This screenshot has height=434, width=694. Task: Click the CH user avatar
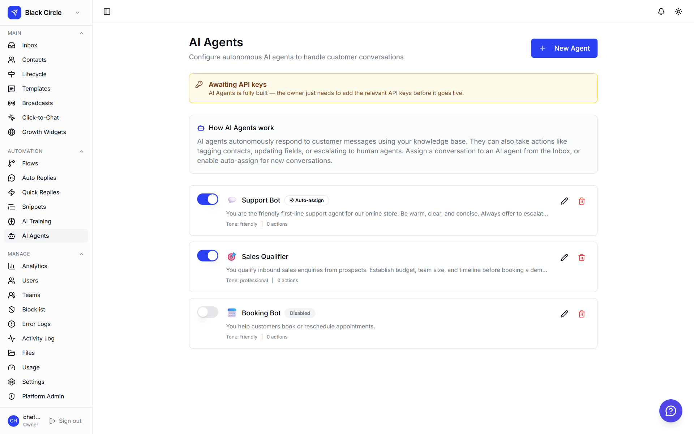[14, 421]
